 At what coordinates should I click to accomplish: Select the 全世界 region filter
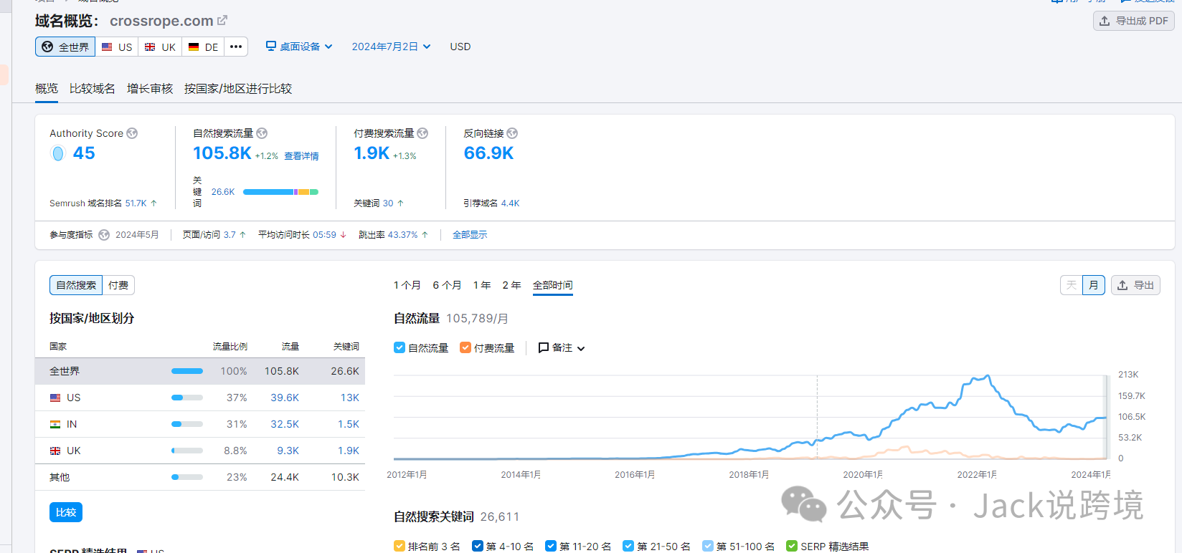[65, 47]
